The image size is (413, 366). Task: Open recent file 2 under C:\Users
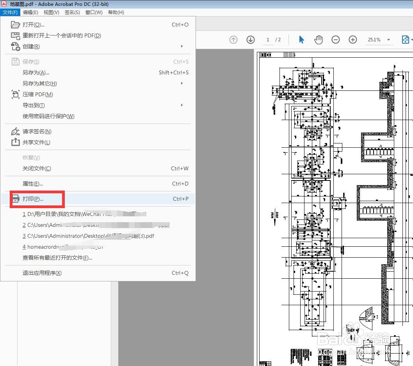click(x=98, y=225)
